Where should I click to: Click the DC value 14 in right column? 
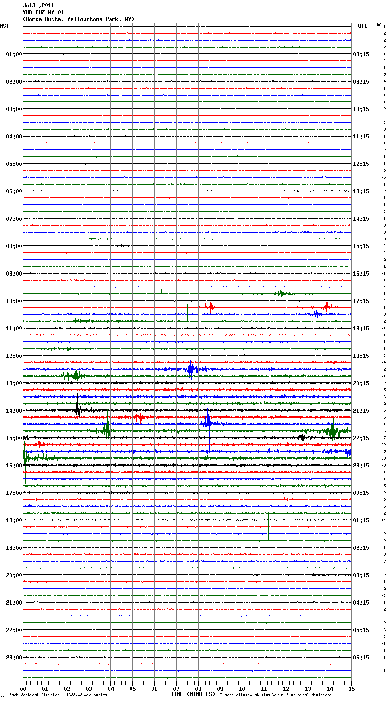tap(383, 520)
